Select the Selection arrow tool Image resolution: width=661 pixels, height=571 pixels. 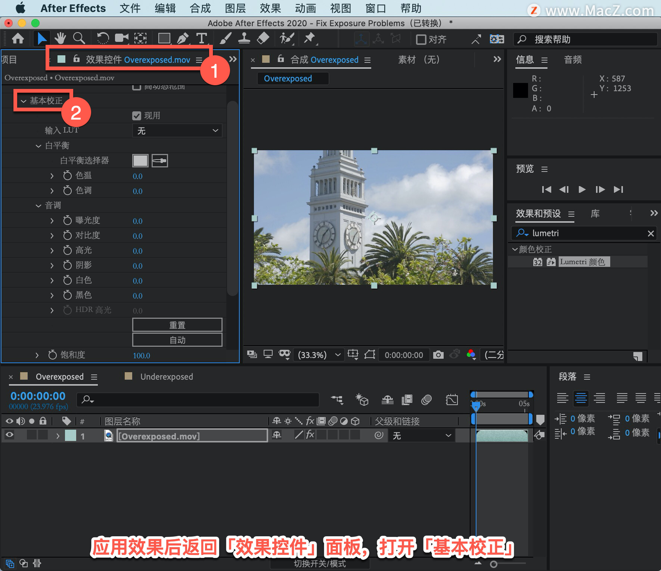(42, 38)
